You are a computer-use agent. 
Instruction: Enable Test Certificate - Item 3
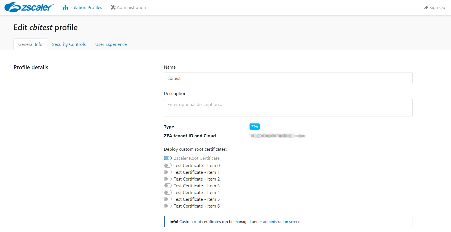point(168,186)
